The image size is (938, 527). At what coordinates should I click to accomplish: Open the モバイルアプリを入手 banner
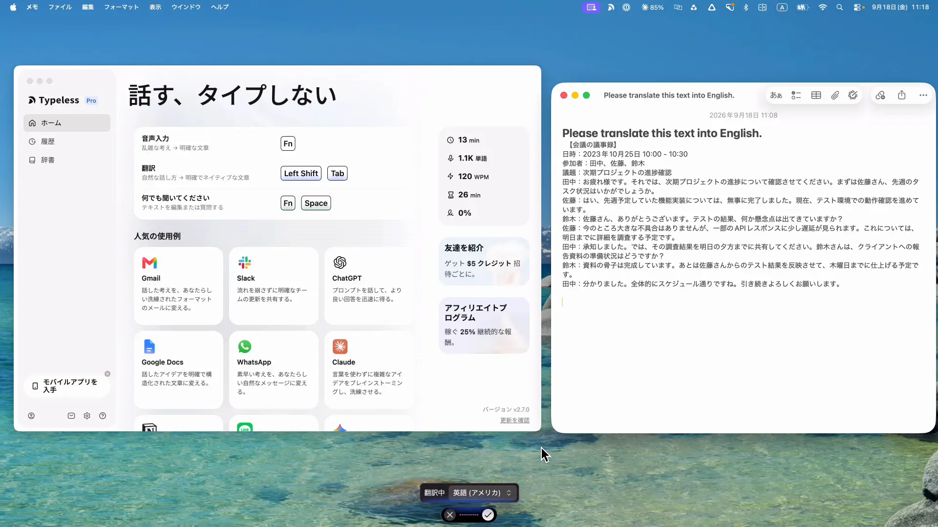point(67,386)
